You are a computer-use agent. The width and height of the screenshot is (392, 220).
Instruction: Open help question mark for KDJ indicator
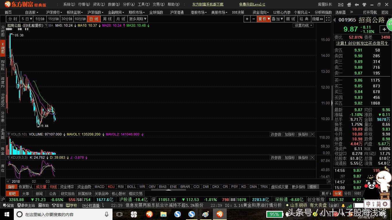(x=8, y=158)
